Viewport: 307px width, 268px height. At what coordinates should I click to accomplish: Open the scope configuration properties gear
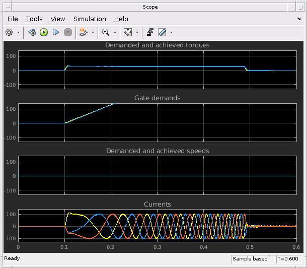[x=9, y=32]
